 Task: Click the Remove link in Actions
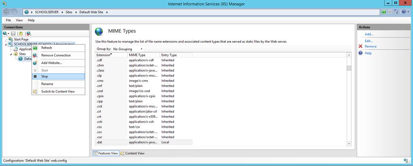click(371, 46)
